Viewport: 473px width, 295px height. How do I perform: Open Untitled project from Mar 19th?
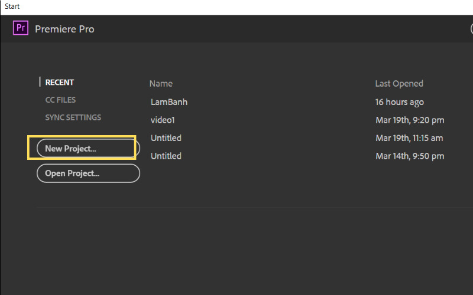pos(166,138)
